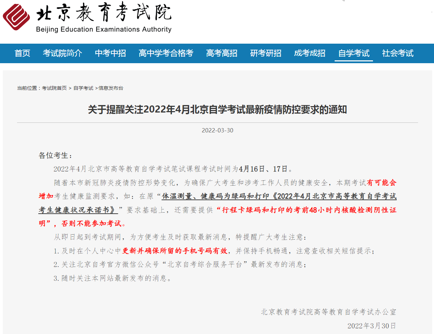Open the 信息发布台 breadcrumb link
Viewport: 434px width, 334px height.
click(111, 88)
